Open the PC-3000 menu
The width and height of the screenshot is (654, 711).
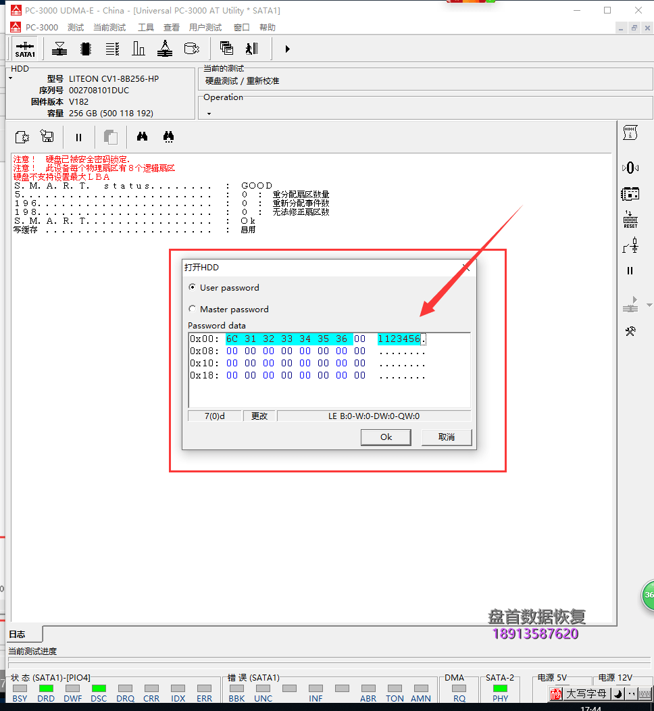pyautogui.click(x=42, y=28)
